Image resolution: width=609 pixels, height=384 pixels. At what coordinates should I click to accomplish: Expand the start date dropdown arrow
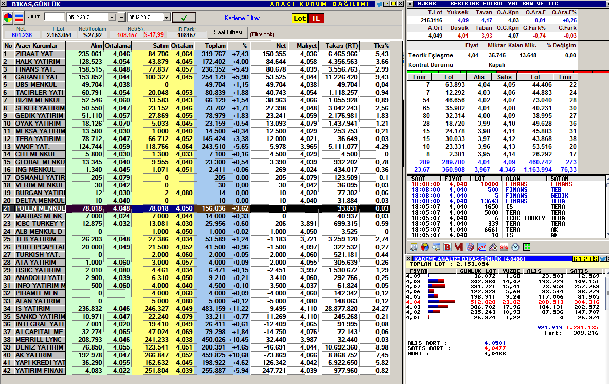[112, 18]
